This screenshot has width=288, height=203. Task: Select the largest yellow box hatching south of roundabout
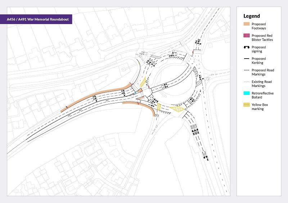(176, 109)
